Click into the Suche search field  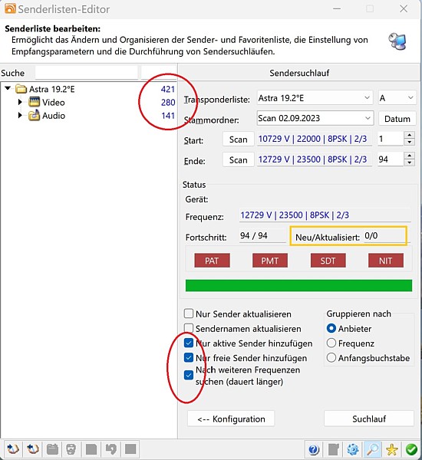click(87, 73)
